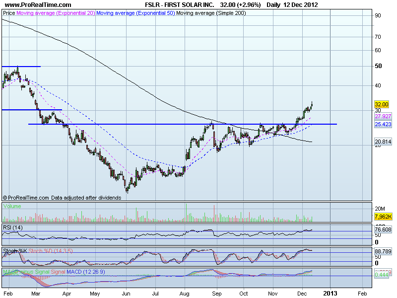Click the magenta 27.927 EMA value tag
This screenshot has width=397, height=298.
coord(383,116)
